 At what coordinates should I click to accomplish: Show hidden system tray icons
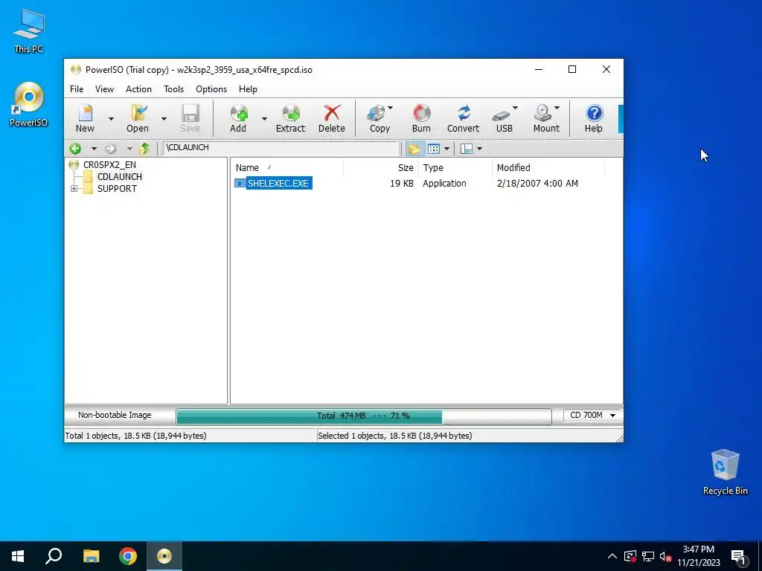coord(612,556)
